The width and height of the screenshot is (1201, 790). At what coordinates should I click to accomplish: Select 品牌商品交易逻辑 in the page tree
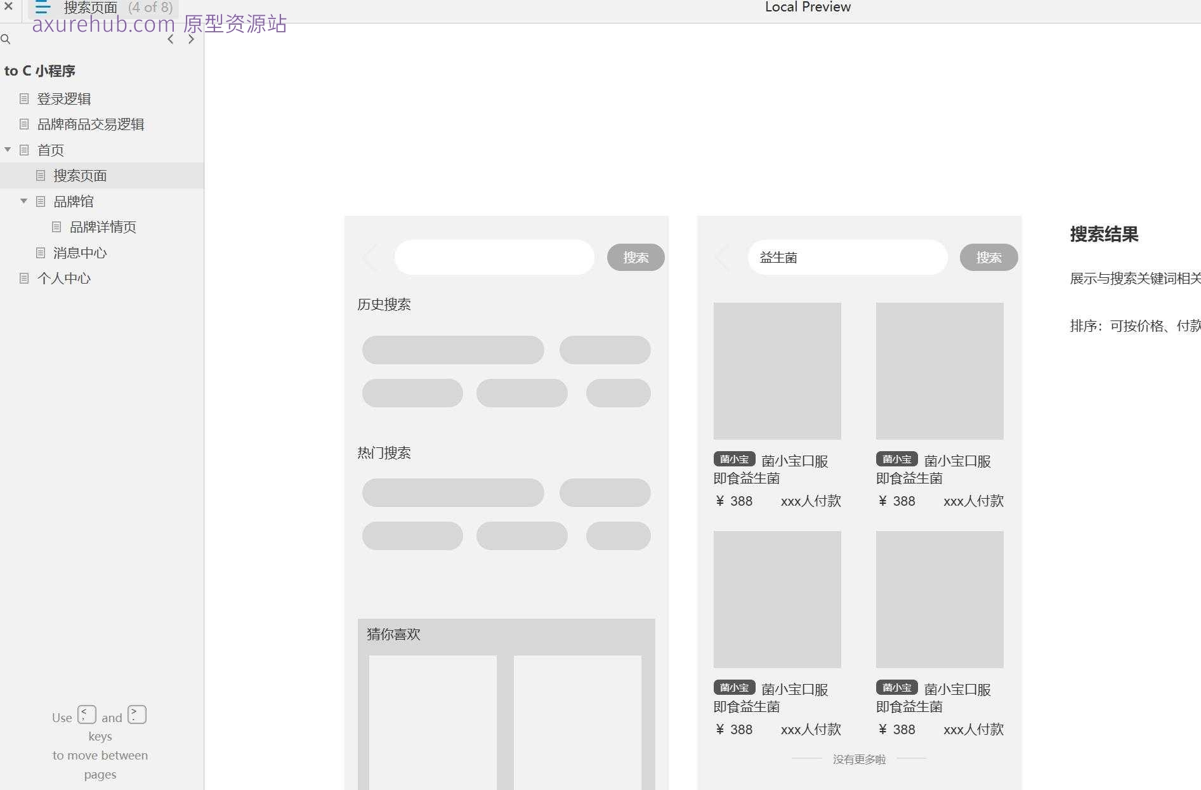[x=91, y=124]
